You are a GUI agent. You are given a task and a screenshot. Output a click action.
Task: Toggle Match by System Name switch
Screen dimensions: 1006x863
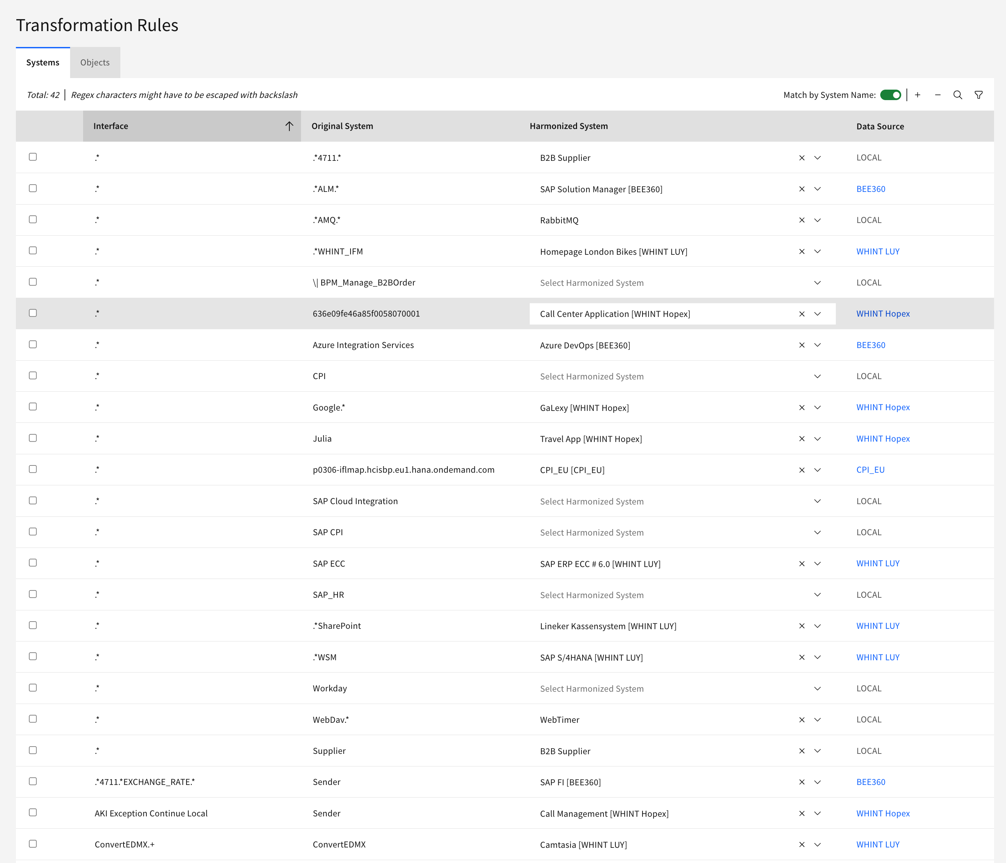pos(890,95)
